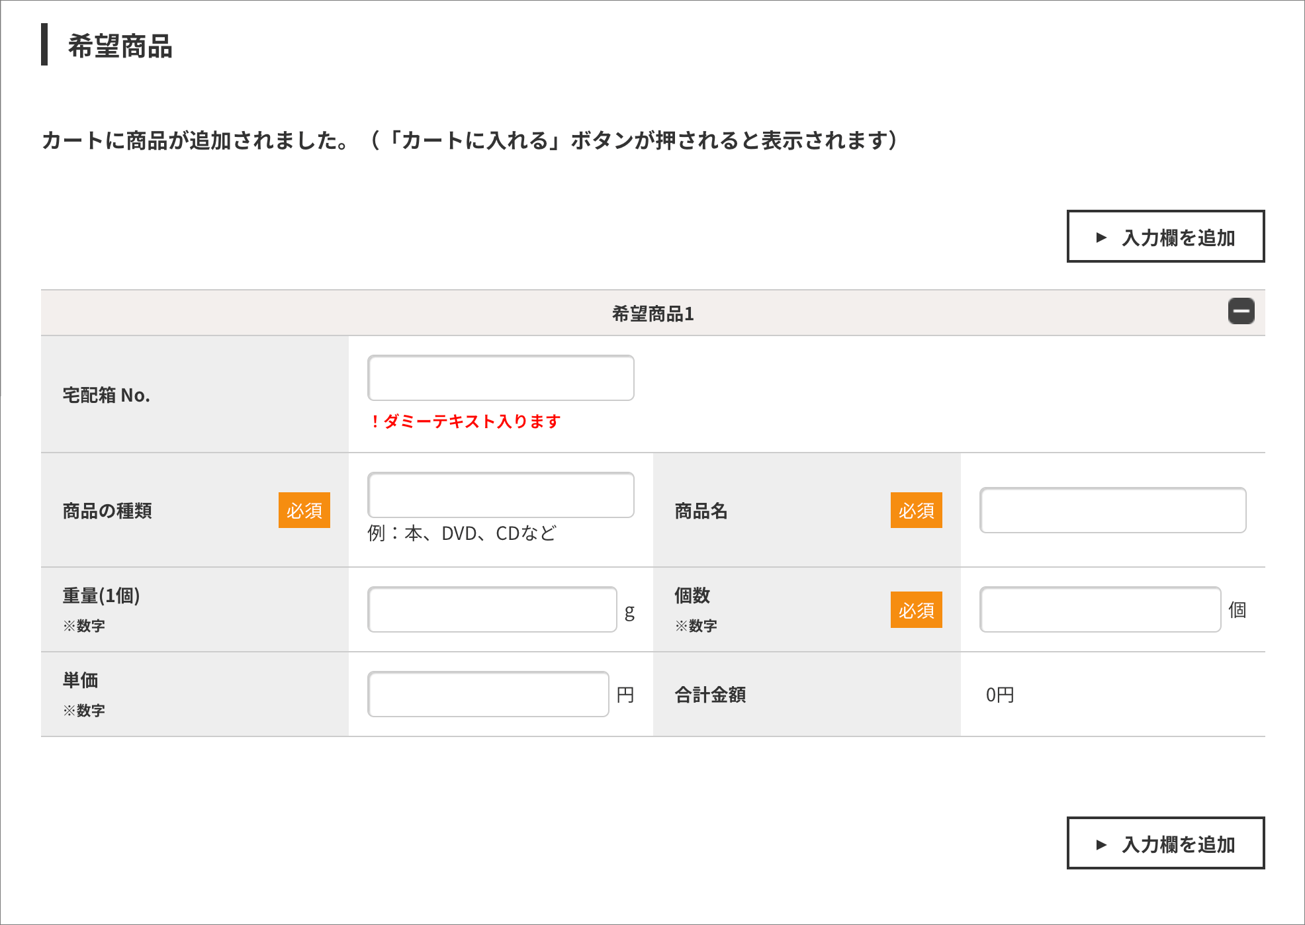The height and width of the screenshot is (925, 1305).
Task: Click the 重量(1個) weight field
Action: pyautogui.click(x=492, y=609)
